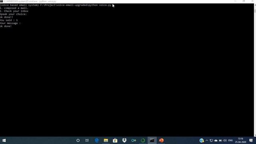
Task: Click the console vertical scrollbar up arrow
Action: (x=255, y=5)
